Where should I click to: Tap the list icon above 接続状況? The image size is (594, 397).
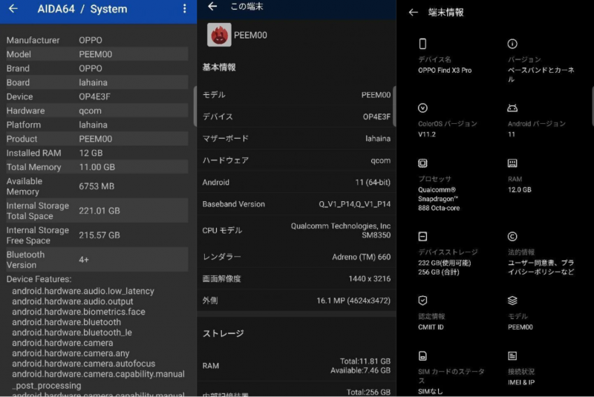click(x=512, y=355)
